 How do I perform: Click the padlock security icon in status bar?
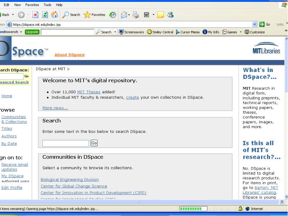point(240,208)
